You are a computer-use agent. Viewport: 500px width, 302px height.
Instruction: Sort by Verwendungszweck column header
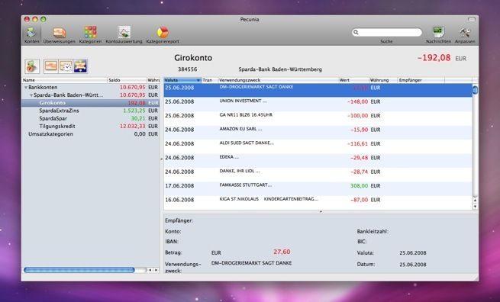[x=279, y=80]
